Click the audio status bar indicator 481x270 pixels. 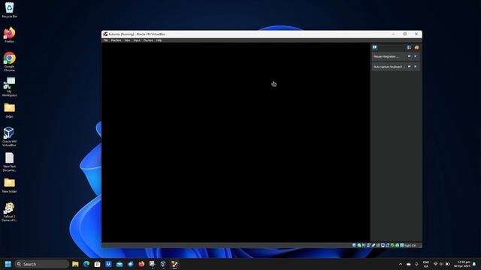pyautogui.click(x=364, y=245)
